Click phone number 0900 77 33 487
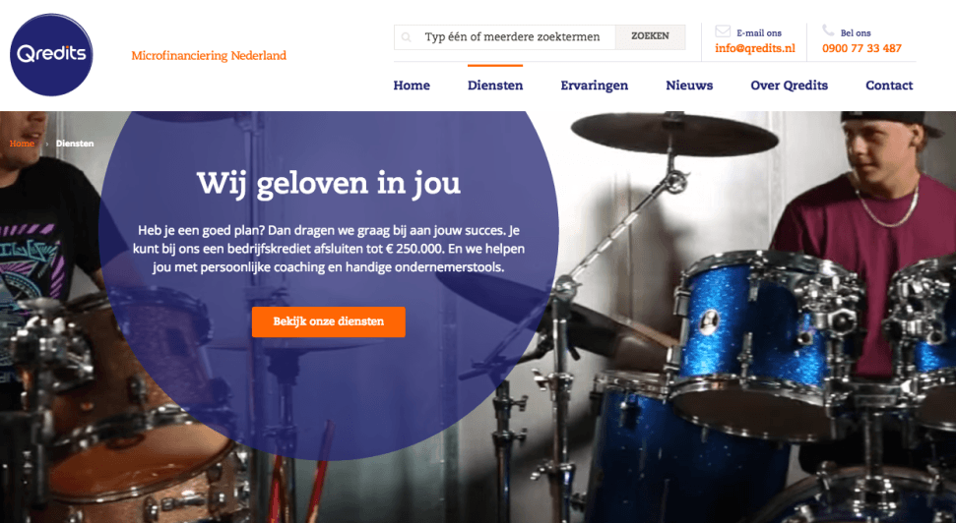Screen dimensions: 956x523 [x=861, y=48]
